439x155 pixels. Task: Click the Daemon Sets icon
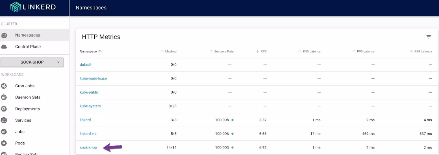(x=4, y=97)
